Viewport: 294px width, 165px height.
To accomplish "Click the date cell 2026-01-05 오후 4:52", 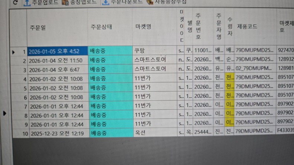I will pos(57,51).
